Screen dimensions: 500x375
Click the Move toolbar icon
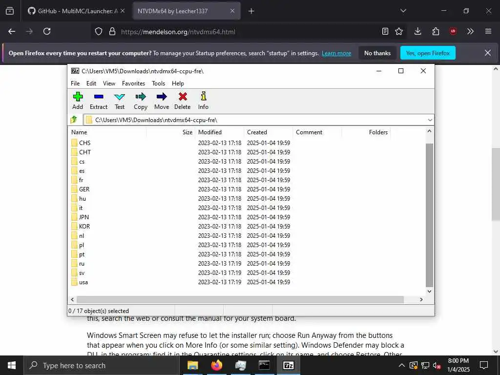pyautogui.click(x=162, y=101)
